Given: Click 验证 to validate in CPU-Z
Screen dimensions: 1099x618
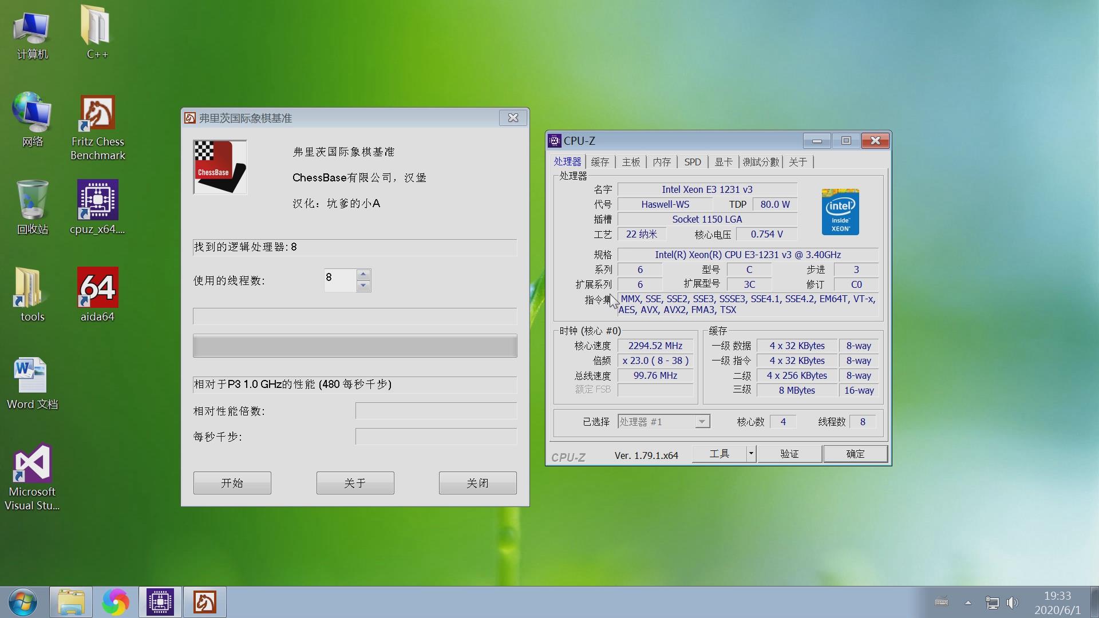Looking at the screenshot, I should (x=789, y=453).
